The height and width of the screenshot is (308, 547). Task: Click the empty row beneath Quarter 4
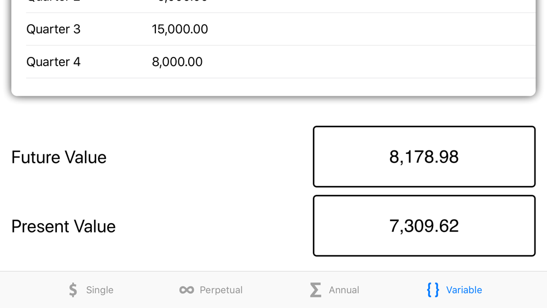[x=273, y=86]
